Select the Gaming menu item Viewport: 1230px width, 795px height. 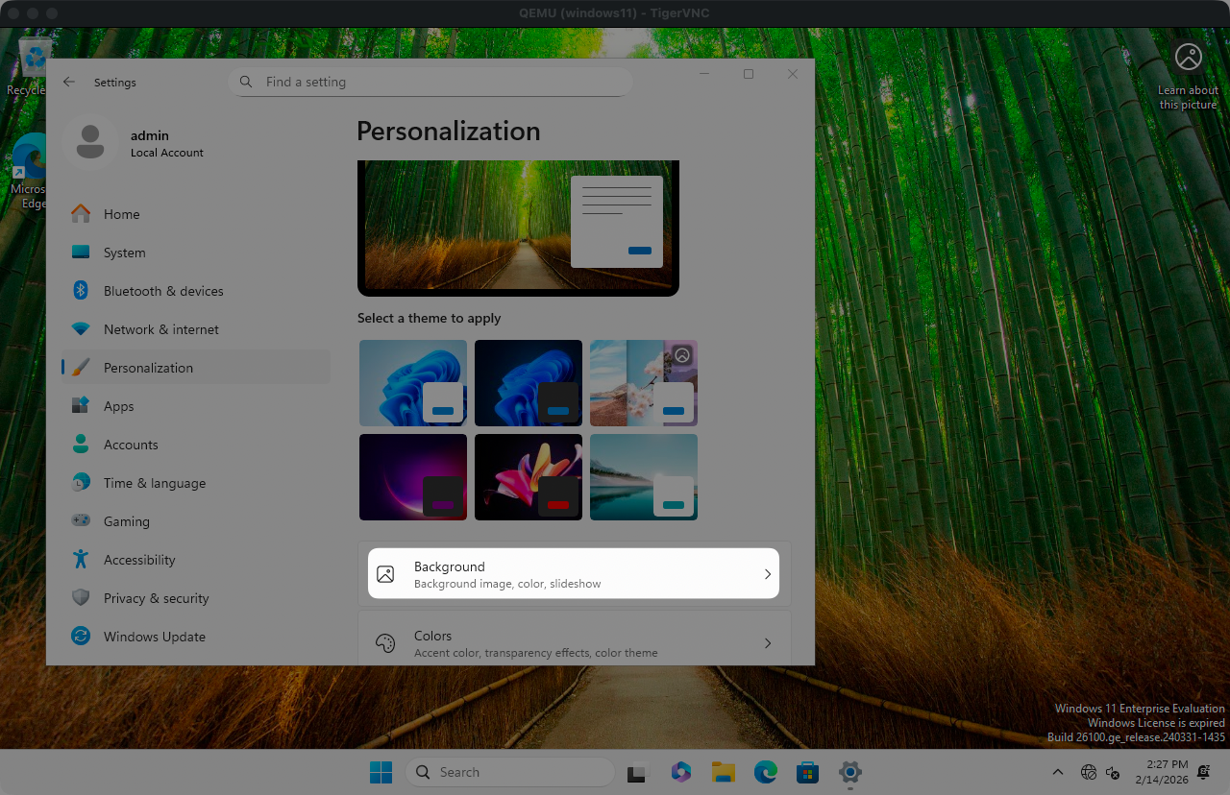(x=126, y=521)
